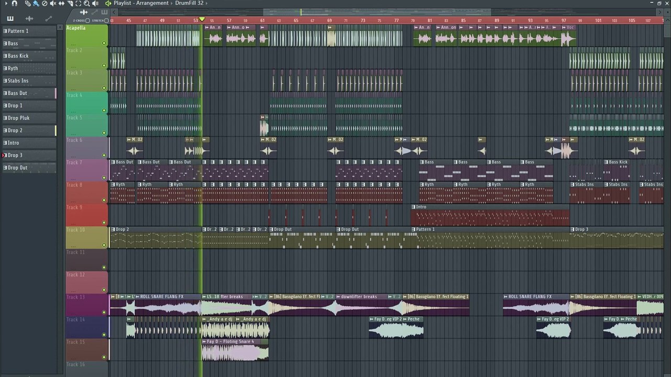Select the Bass pattern in picker
Viewport: 671px width, 377px height.
(29, 43)
